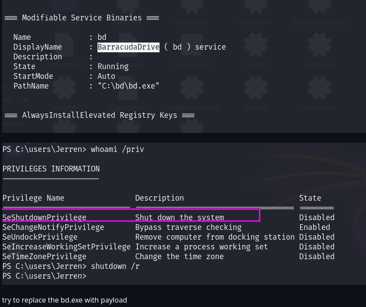Select the PrintSpoofer64.exe desktop icon
The height and width of the screenshot is (307, 366).
click(x=191, y=94)
